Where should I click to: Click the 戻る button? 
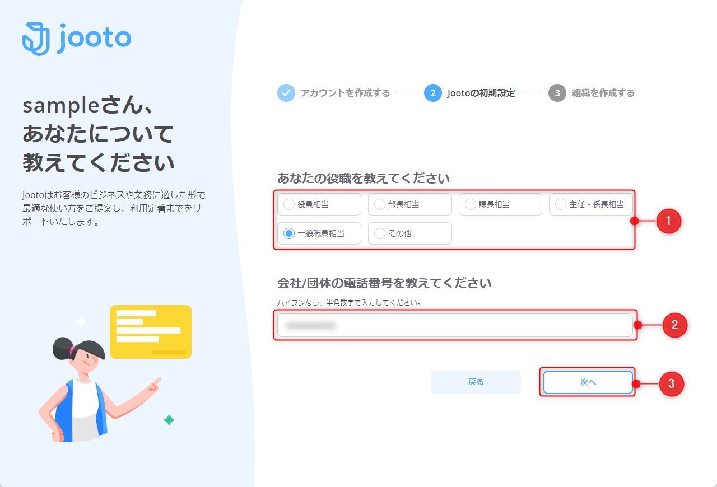point(476,382)
